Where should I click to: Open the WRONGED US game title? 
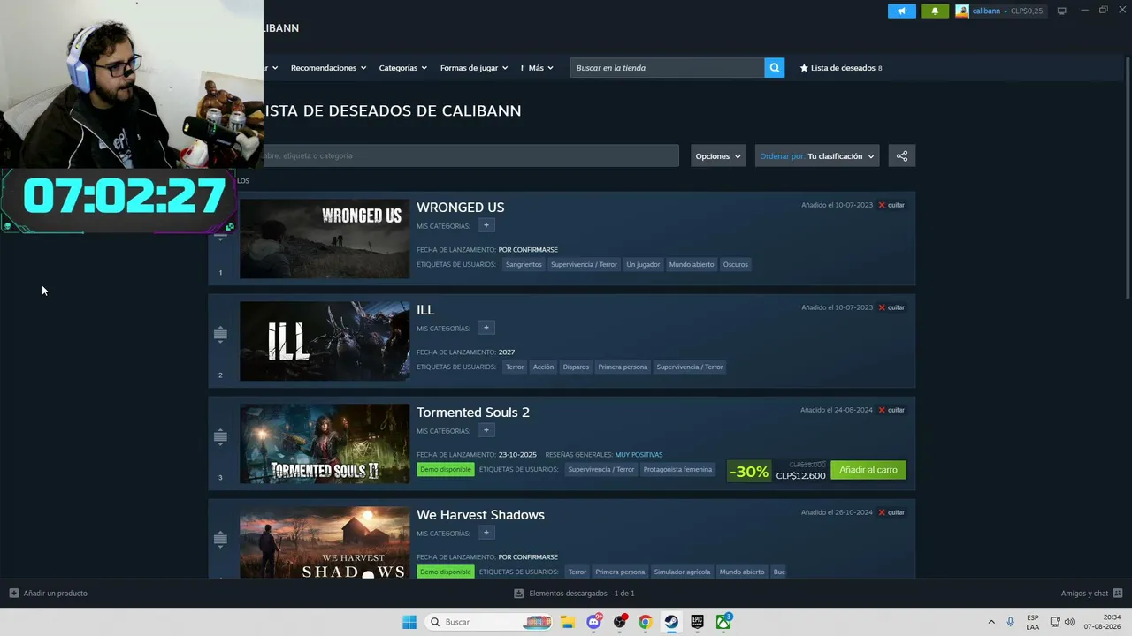(461, 207)
